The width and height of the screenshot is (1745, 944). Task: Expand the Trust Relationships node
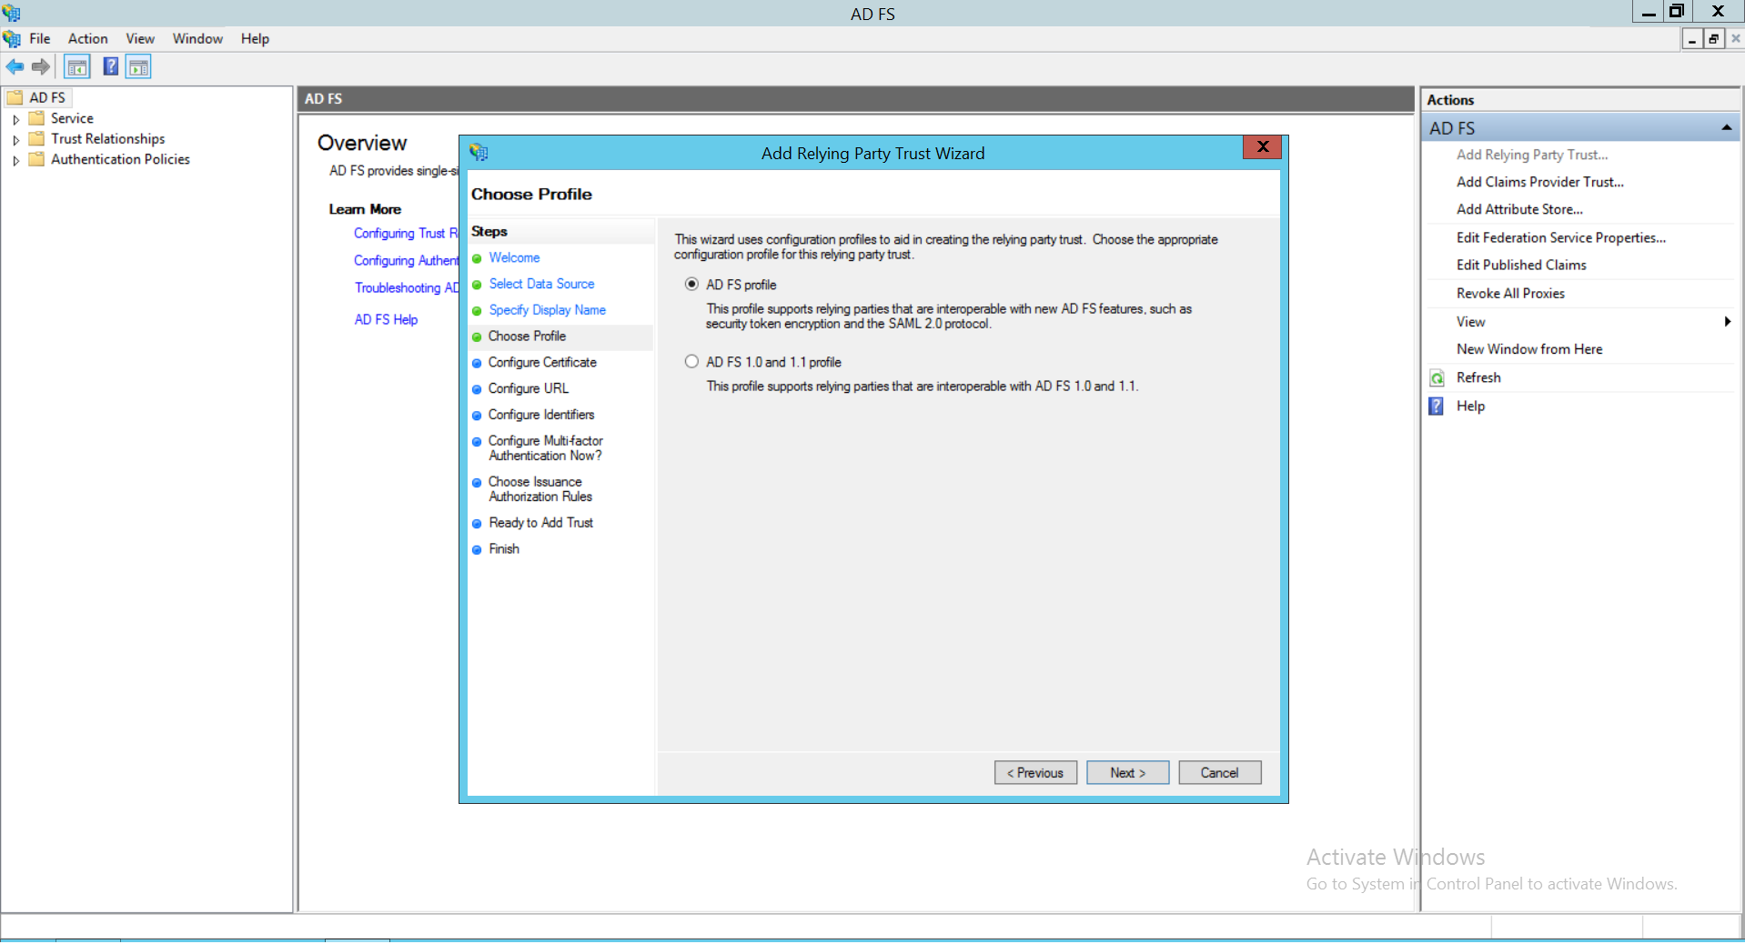(15, 139)
